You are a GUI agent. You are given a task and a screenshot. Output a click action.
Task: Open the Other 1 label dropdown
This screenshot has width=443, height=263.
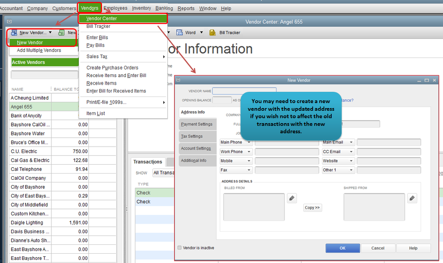[x=351, y=170]
